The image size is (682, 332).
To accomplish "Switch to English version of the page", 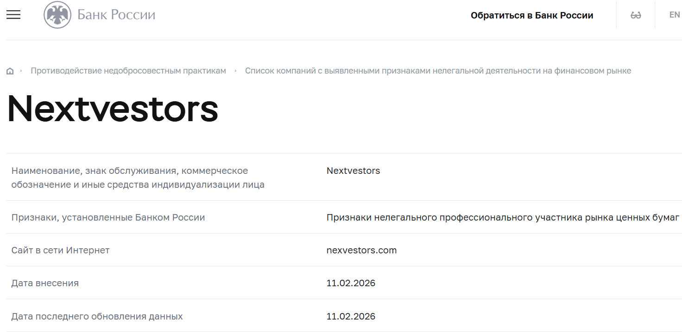I will [674, 14].
